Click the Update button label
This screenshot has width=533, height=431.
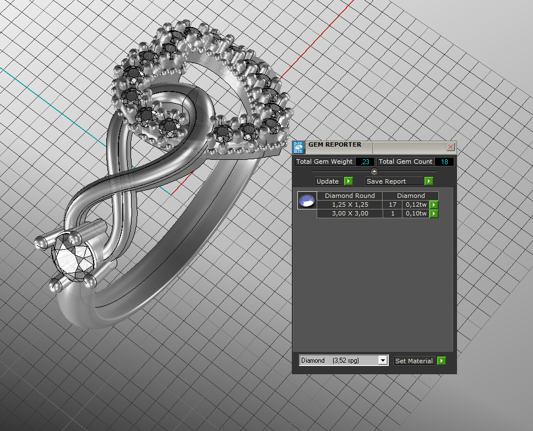(x=328, y=181)
